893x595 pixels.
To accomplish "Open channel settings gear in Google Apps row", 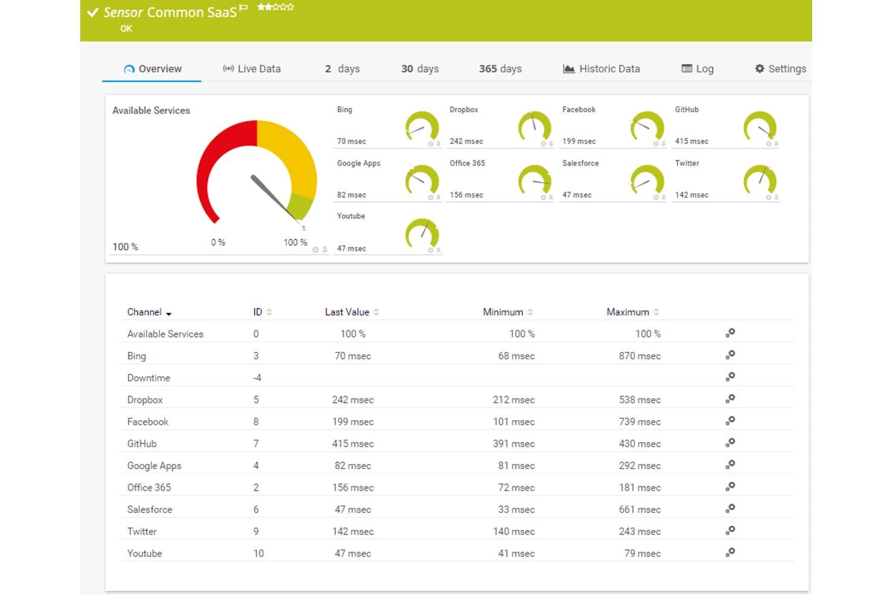I will coord(730,465).
